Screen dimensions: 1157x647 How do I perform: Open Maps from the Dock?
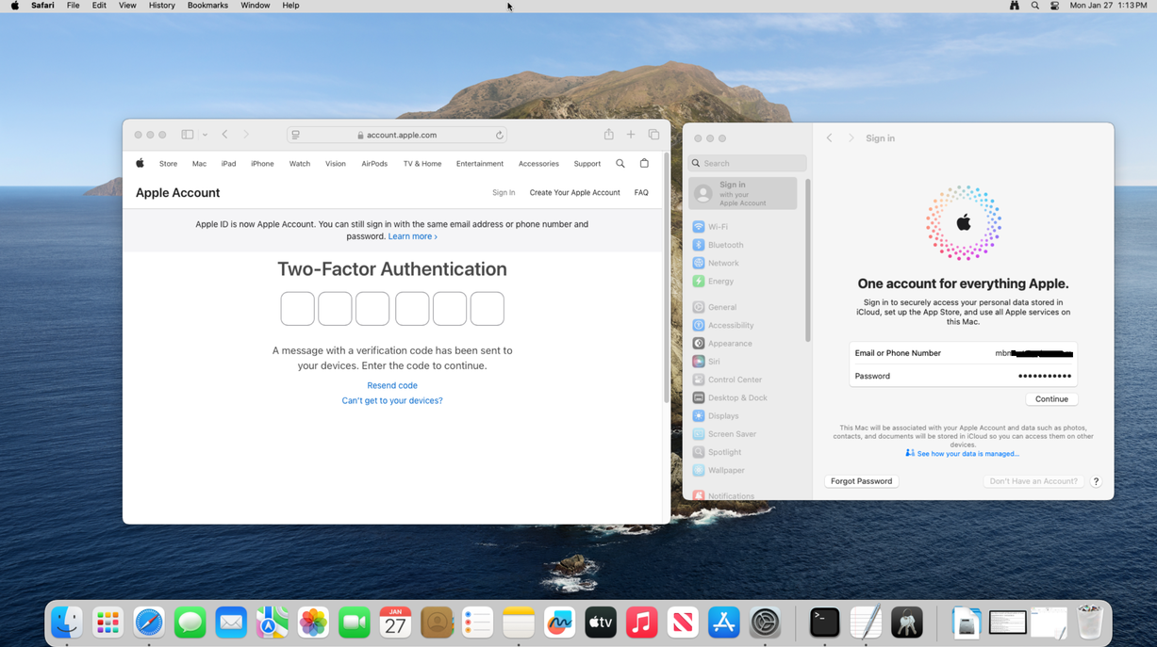272,623
